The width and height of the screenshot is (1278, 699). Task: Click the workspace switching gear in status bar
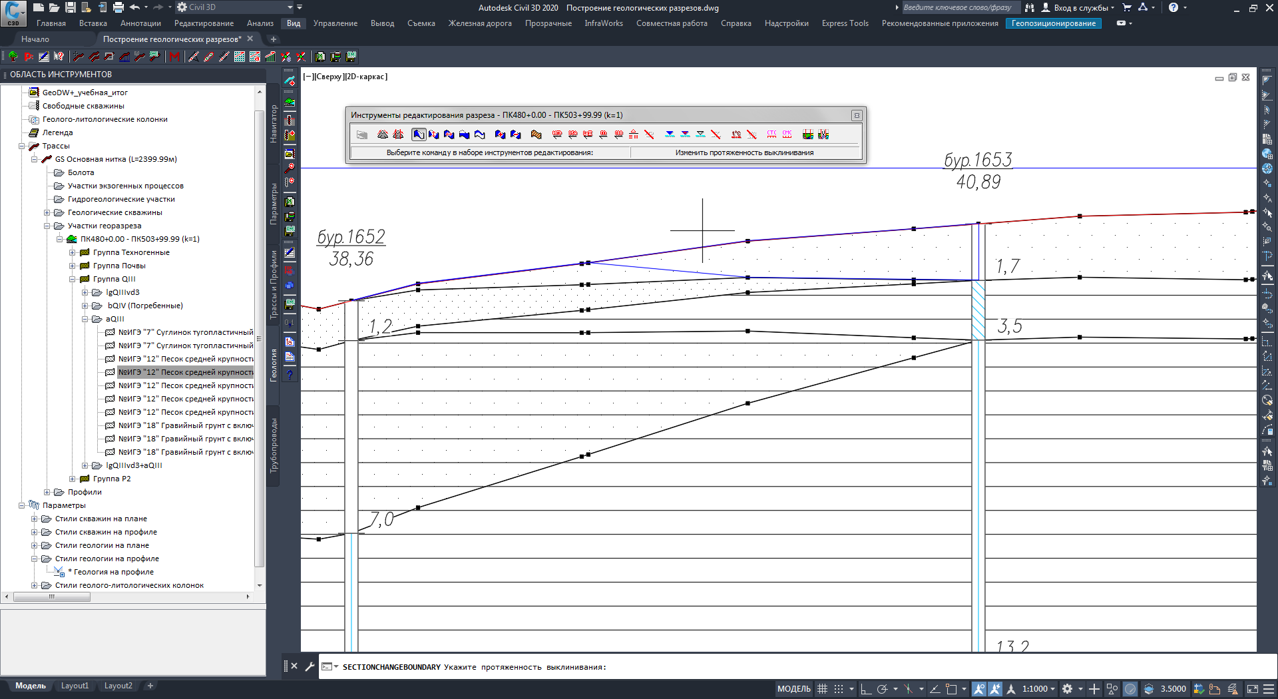[x=1067, y=689]
